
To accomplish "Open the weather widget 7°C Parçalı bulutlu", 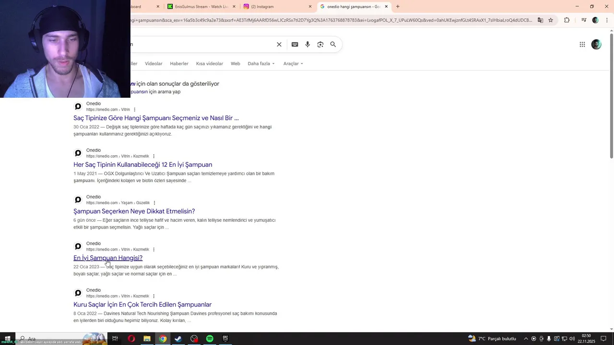I will [x=492, y=339].
